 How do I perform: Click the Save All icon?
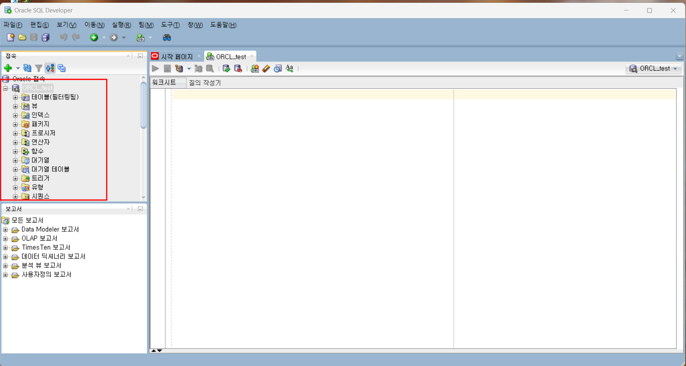tap(45, 37)
